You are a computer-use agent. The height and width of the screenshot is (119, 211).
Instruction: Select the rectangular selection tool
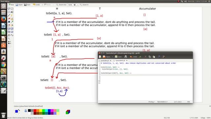click(12, 9)
